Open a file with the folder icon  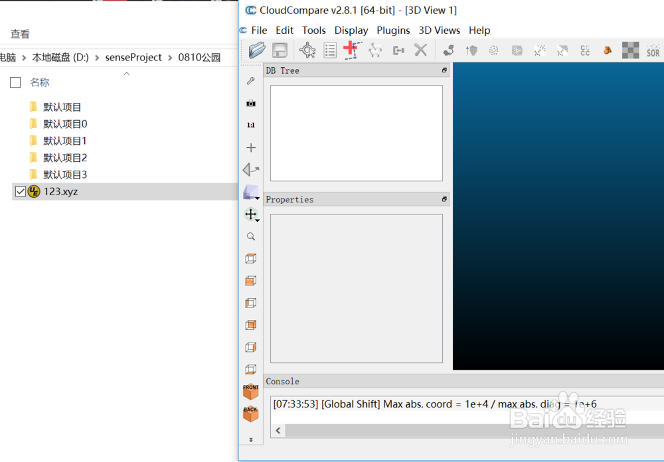point(257,50)
